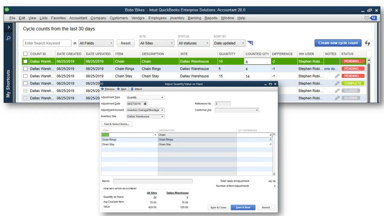Open the Site filter dropdown
384x216 pixels.
[157, 43]
